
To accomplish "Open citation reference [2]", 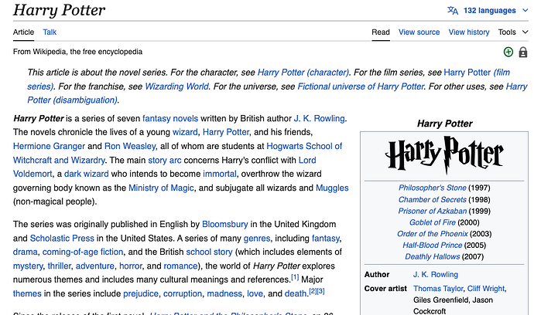I will pos(313,291).
